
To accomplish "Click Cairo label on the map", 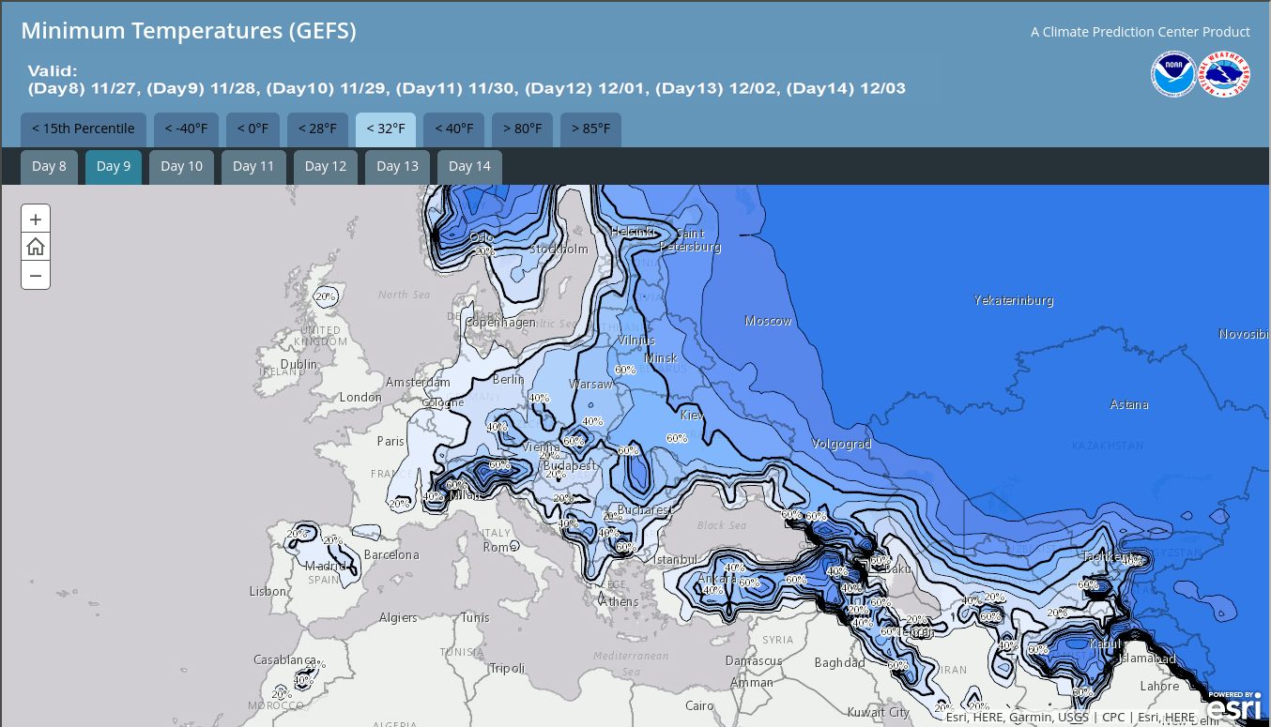I will point(699,705).
